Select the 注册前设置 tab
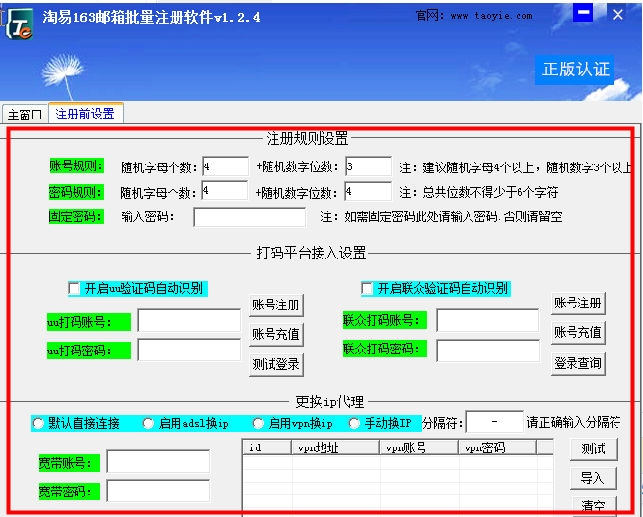Viewport: 643px width, 517px height. [x=85, y=114]
